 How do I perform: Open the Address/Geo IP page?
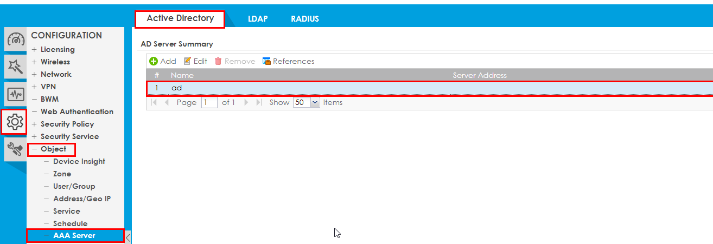coord(81,199)
